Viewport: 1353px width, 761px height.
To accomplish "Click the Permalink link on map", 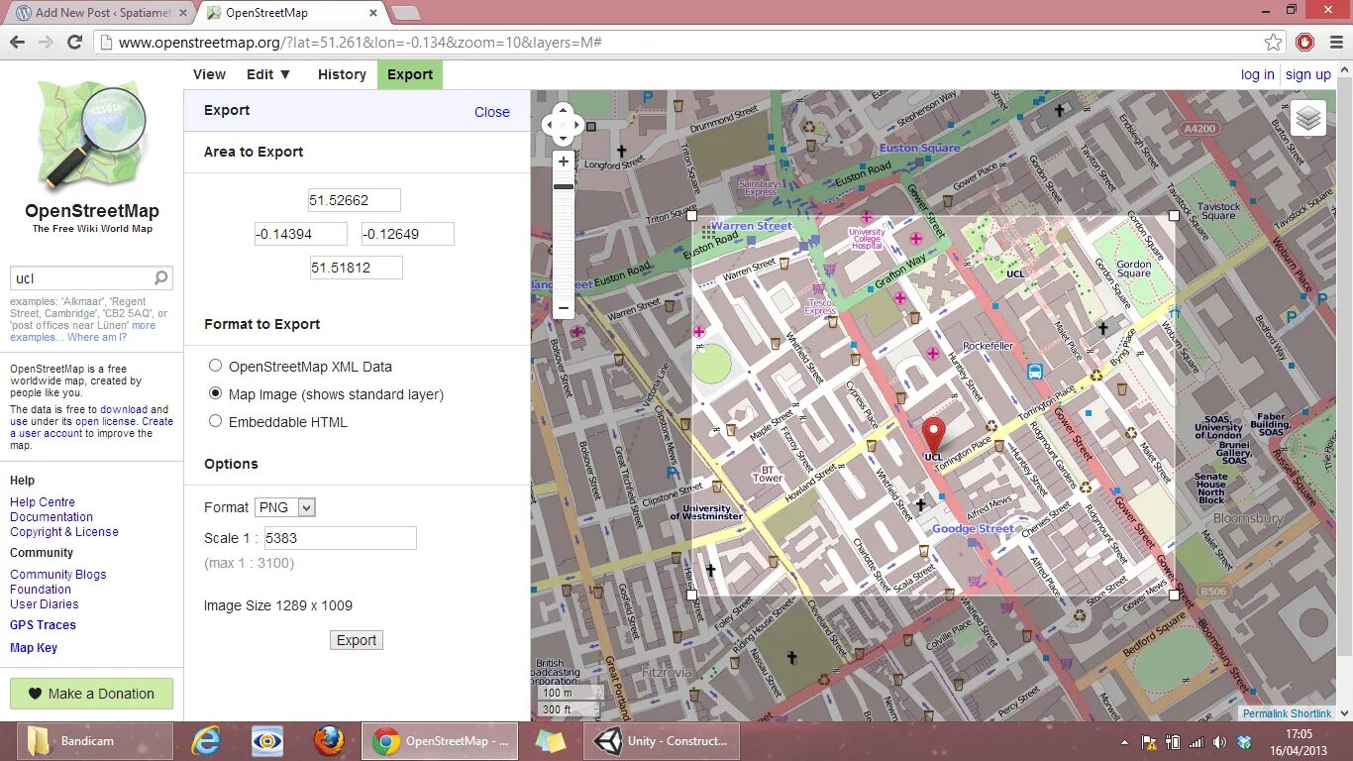I will click(1265, 713).
